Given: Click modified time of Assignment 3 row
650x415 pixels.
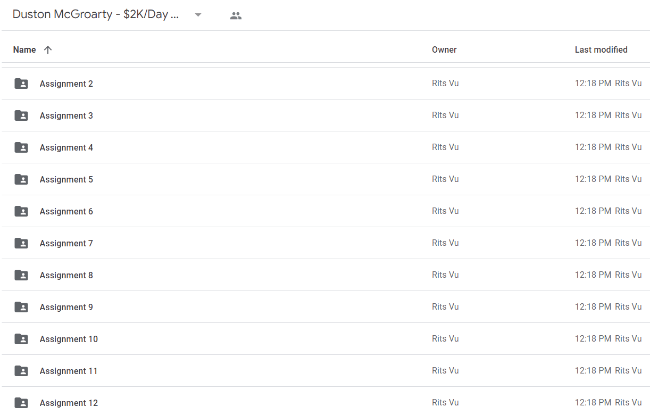Looking at the screenshot, I should point(593,115).
